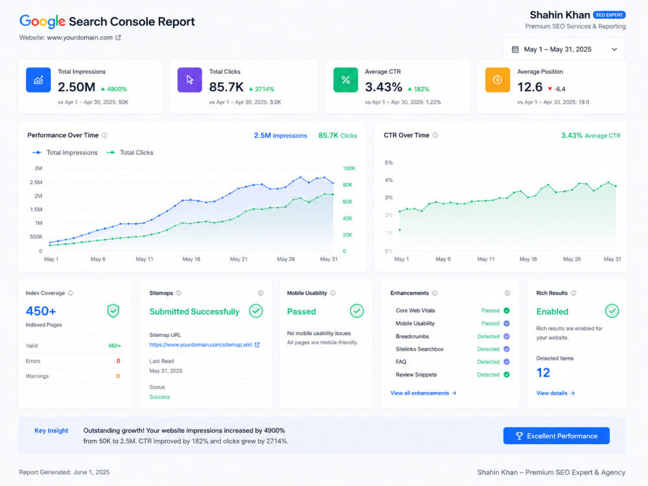The image size is (648, 486).
Task: Open the View details link in Rich Results
Action: click(x=555, y=393)
